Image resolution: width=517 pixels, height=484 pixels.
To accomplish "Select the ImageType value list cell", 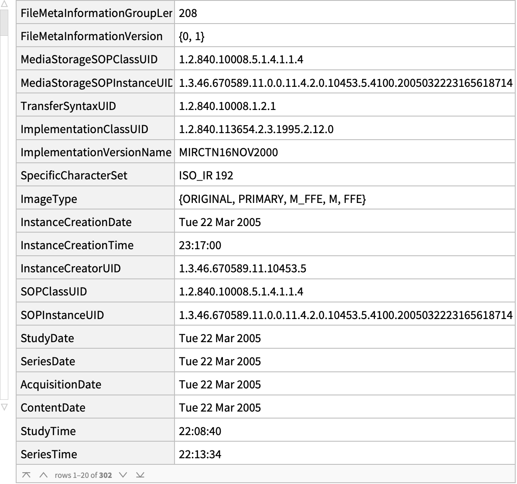I will 345,198.
